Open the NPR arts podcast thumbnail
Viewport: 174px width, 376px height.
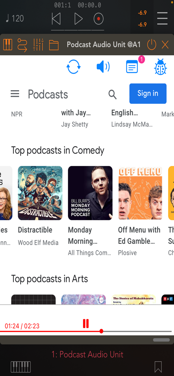tap(167, 300)
